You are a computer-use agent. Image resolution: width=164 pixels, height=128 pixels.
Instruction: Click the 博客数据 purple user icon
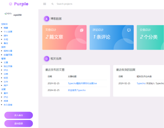click(46, 19)
